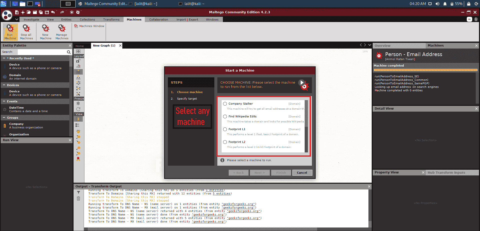
Task: Click the Entity Palette search field
Action: [x=42, y=52]
